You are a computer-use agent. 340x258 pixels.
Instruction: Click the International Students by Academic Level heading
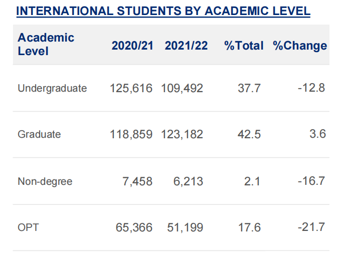pyautogui.click(x=163, y=11)
